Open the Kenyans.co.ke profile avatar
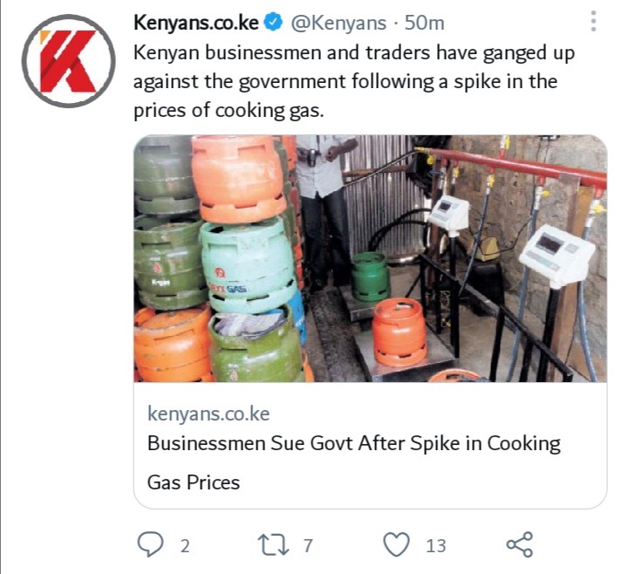Image resolution: width=628 pixels, height=574 pixels. point(69,61)
